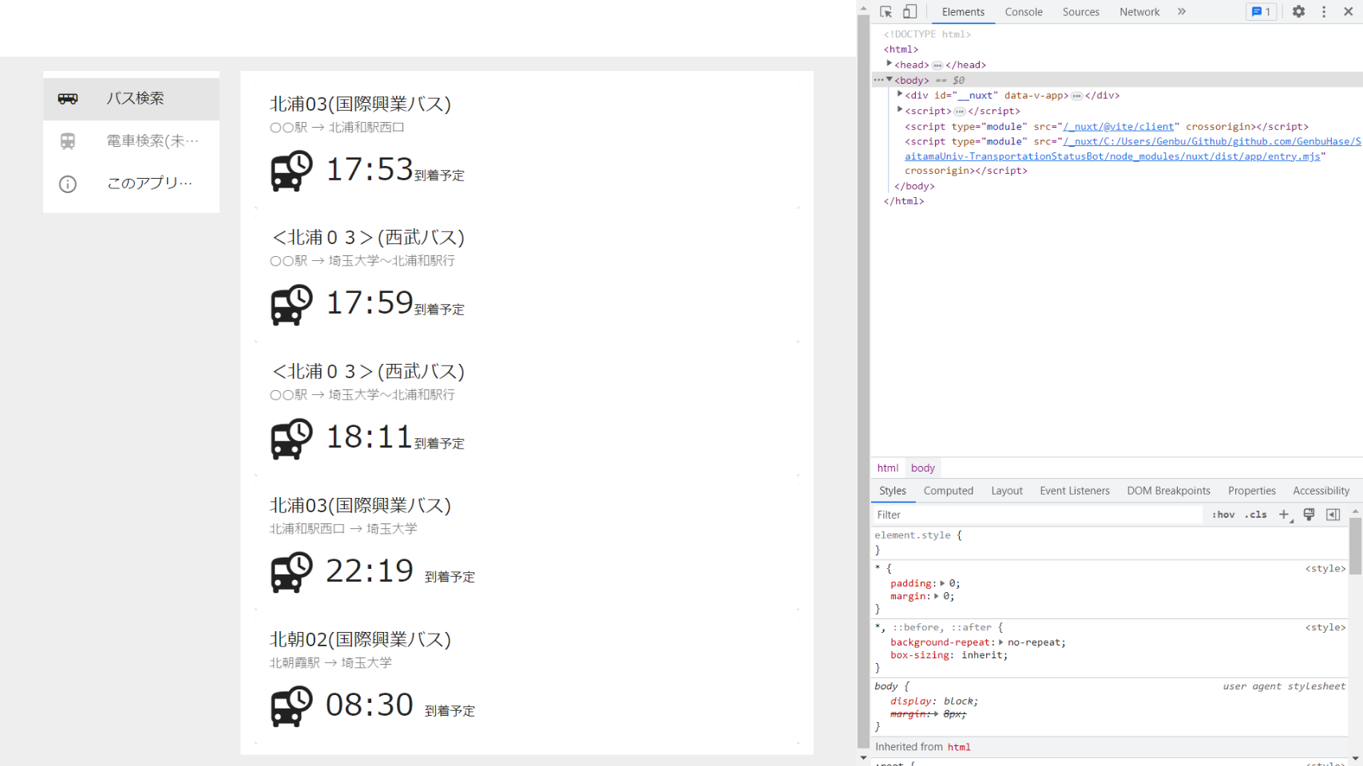Viewport: 1363px width, 766px height.
Task: Click the issues counter badge
Action: tap(1261, 12)
